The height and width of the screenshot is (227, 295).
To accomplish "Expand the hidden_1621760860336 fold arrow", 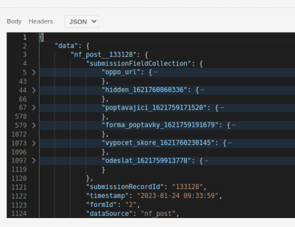I will pyautogui.click(x=34, y=90).
